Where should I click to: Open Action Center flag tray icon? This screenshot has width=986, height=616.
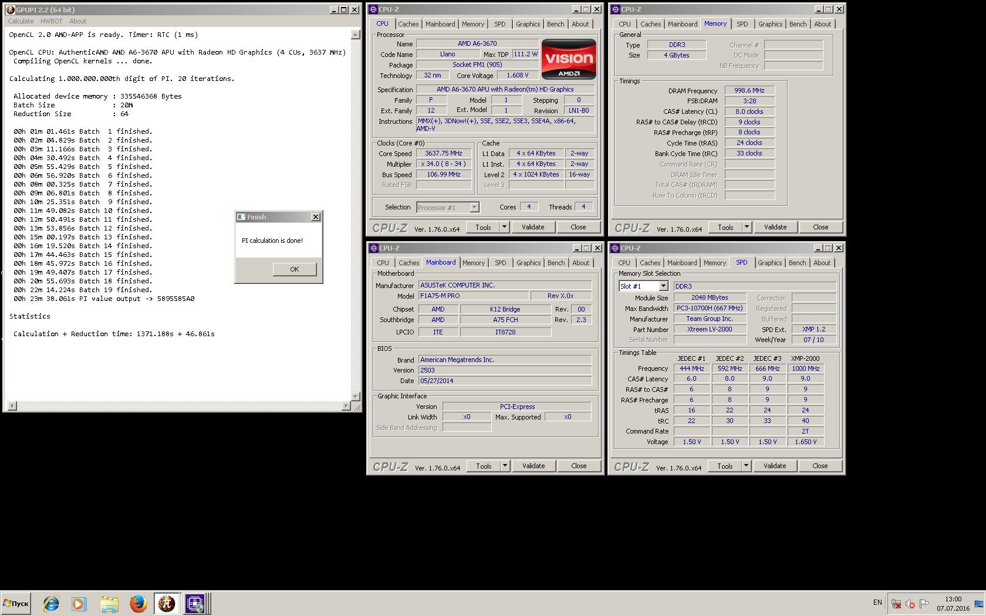(x=924, y=604)
